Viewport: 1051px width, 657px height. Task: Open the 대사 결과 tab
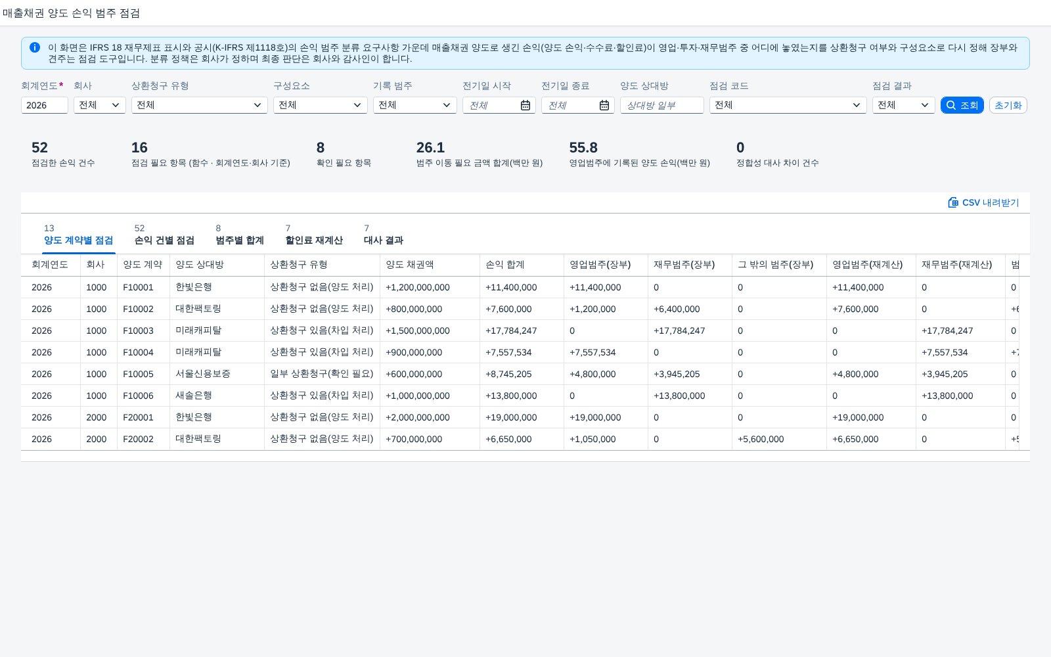pos(384,235)
